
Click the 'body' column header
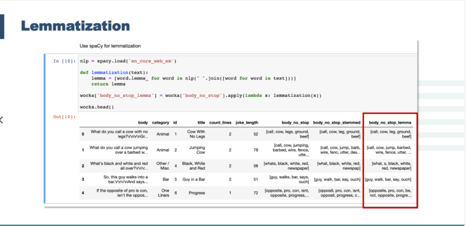click(x=143, y=122)
